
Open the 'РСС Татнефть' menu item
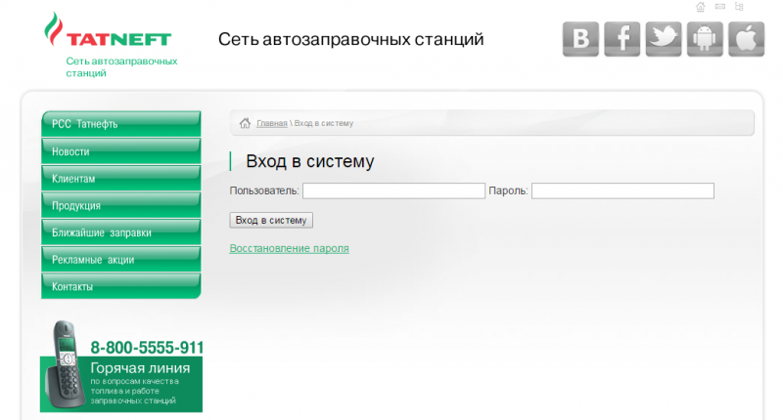click(x=119, y=124)
